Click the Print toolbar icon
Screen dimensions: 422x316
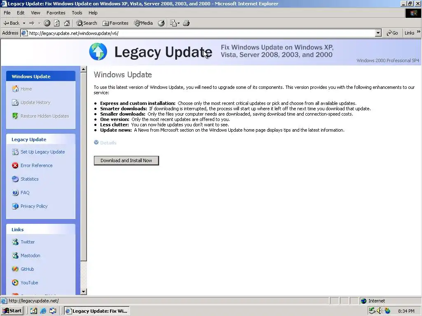point(186,23)
